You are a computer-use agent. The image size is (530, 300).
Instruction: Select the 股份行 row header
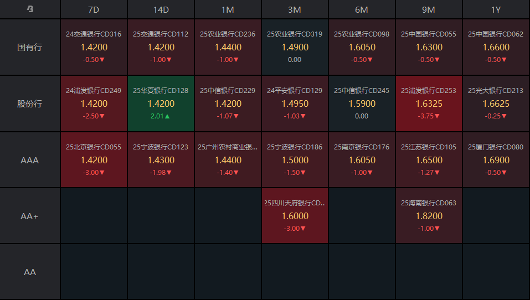pyautogui.click(x=30, y=104)
